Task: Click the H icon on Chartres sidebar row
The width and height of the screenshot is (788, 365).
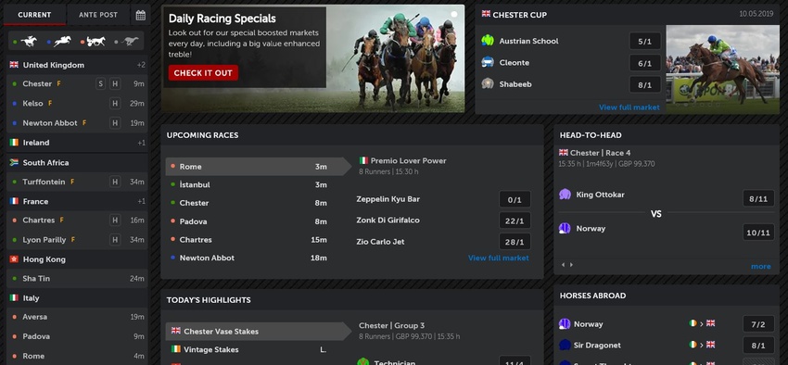Action: click(115, 220)
